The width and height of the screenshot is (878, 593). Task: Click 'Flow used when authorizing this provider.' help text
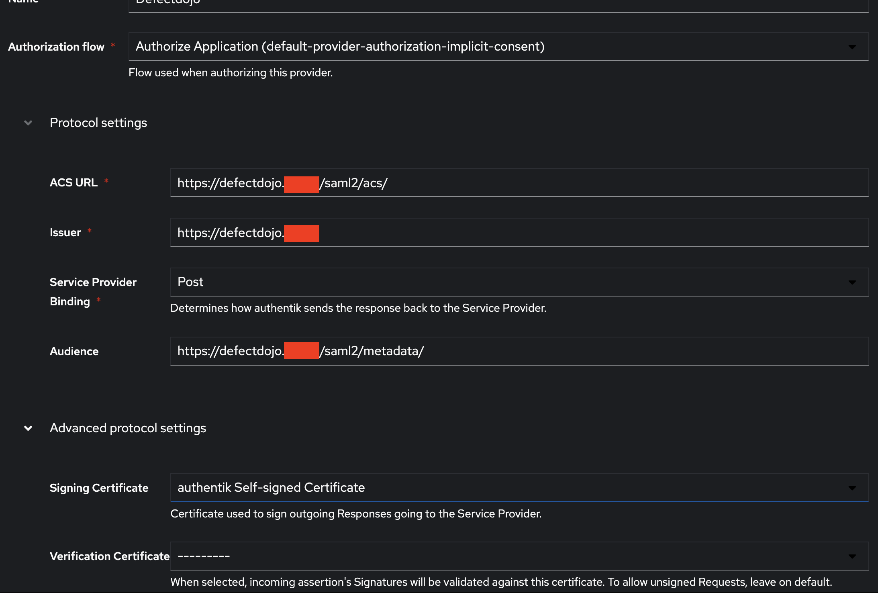click(231, 73)
